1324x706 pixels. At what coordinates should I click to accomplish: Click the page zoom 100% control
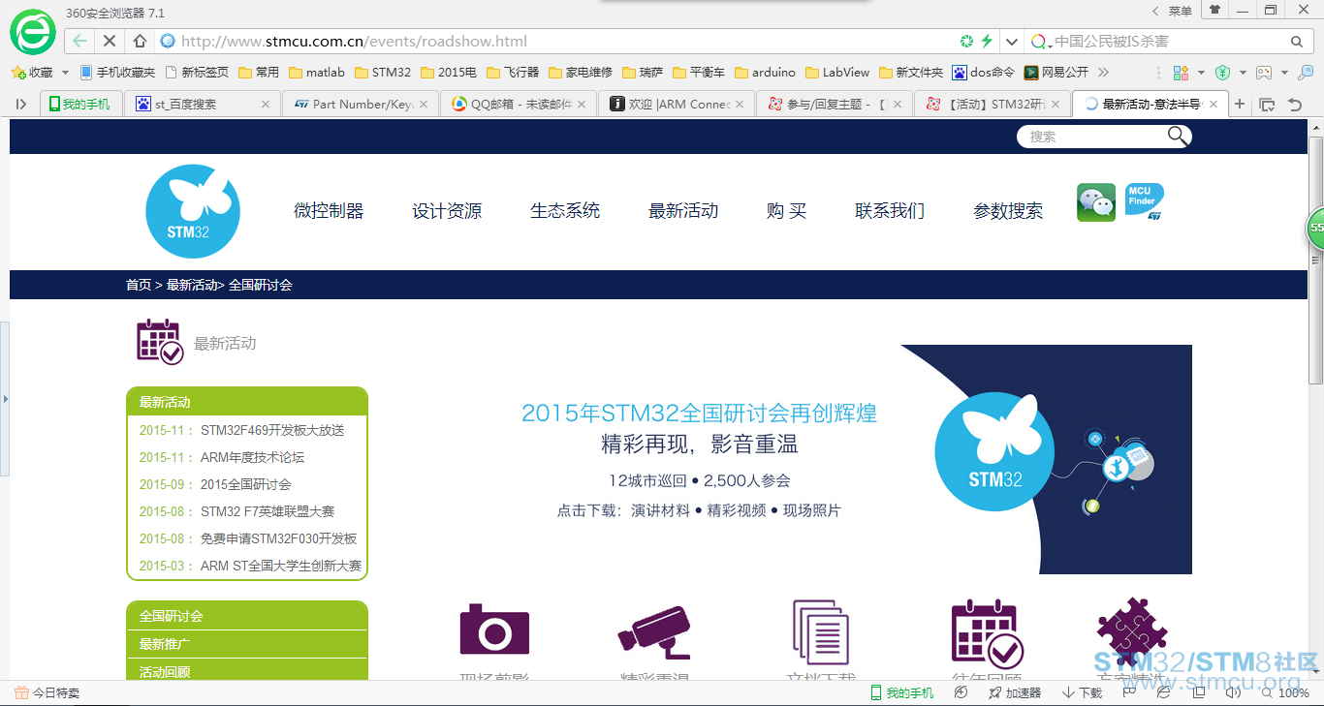1285,693
